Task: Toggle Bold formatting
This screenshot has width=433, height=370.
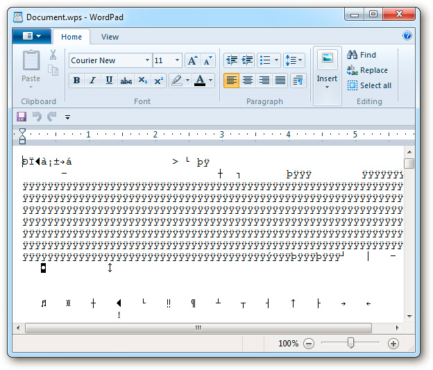Action: 77,81
